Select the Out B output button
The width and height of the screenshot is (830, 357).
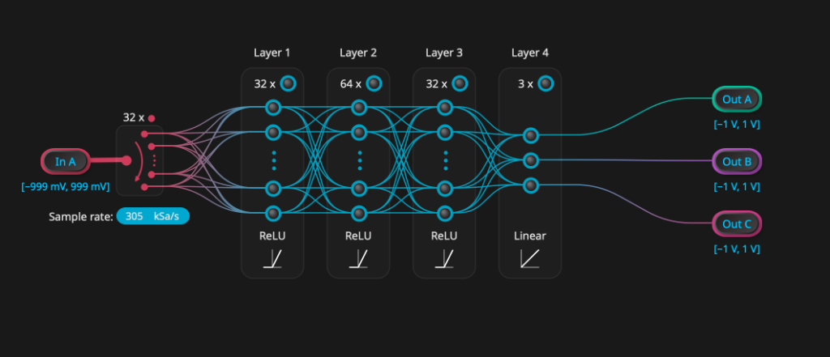[737, 161]
